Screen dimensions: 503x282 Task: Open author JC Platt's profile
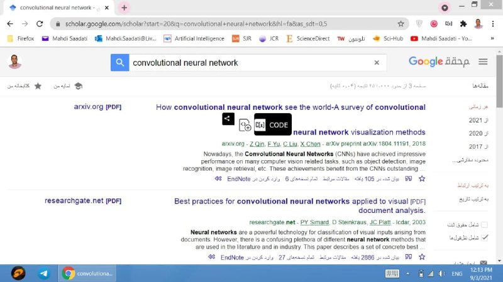(x=380, y=222)
